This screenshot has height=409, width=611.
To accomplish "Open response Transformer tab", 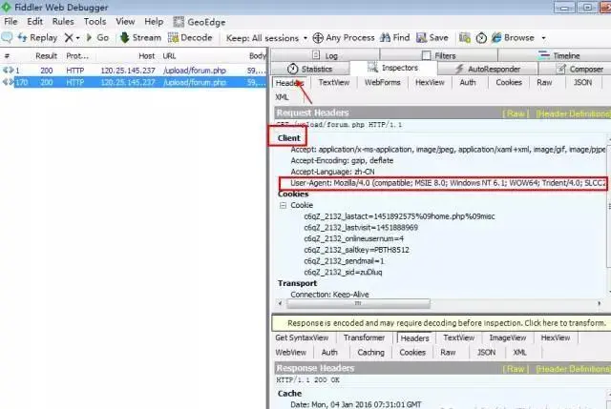I will pyautogui.click(x=364, y=337).
